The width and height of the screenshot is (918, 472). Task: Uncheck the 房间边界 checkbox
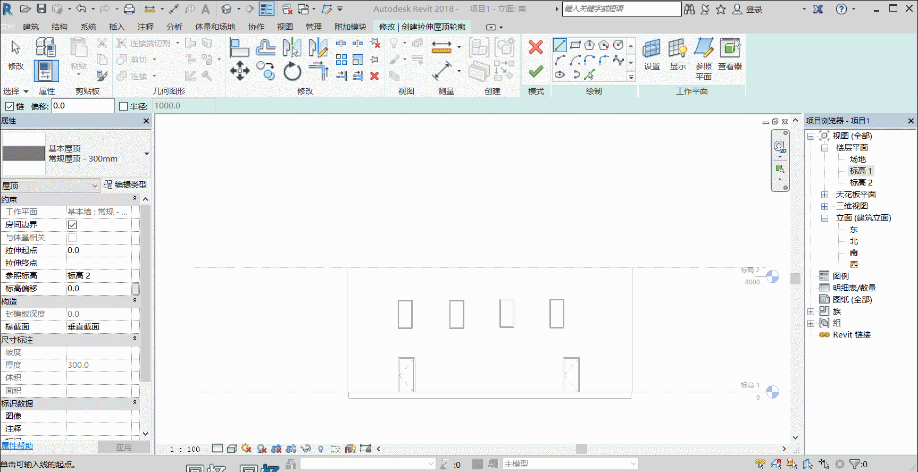coord(72,225)
